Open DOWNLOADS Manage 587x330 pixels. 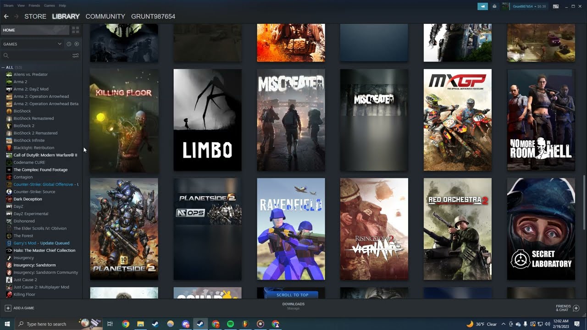293,306
